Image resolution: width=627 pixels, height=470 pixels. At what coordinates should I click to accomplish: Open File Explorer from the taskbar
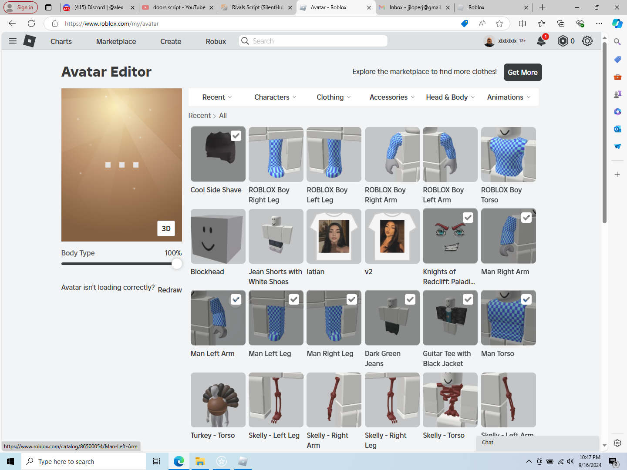pyautogui.click(x=200, y=461)
